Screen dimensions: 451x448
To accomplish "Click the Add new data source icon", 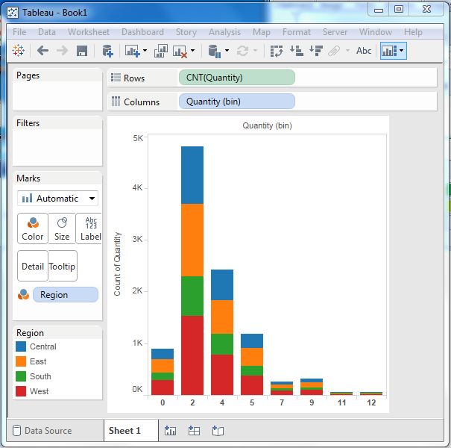I will tap(107, 51).
